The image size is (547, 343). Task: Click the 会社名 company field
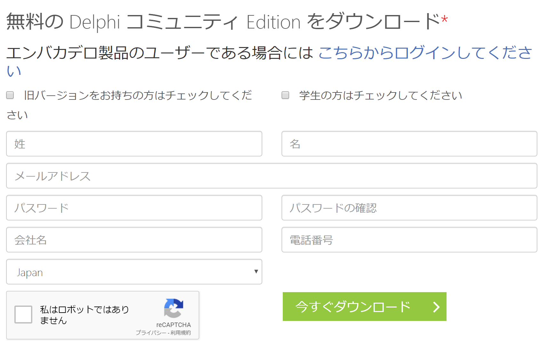134,240
